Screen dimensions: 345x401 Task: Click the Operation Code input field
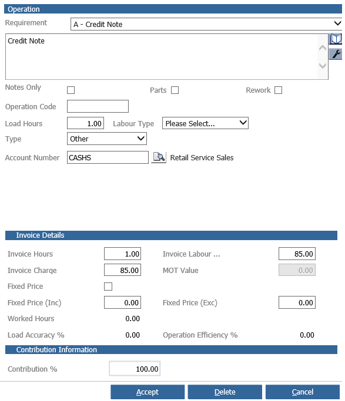98,106
